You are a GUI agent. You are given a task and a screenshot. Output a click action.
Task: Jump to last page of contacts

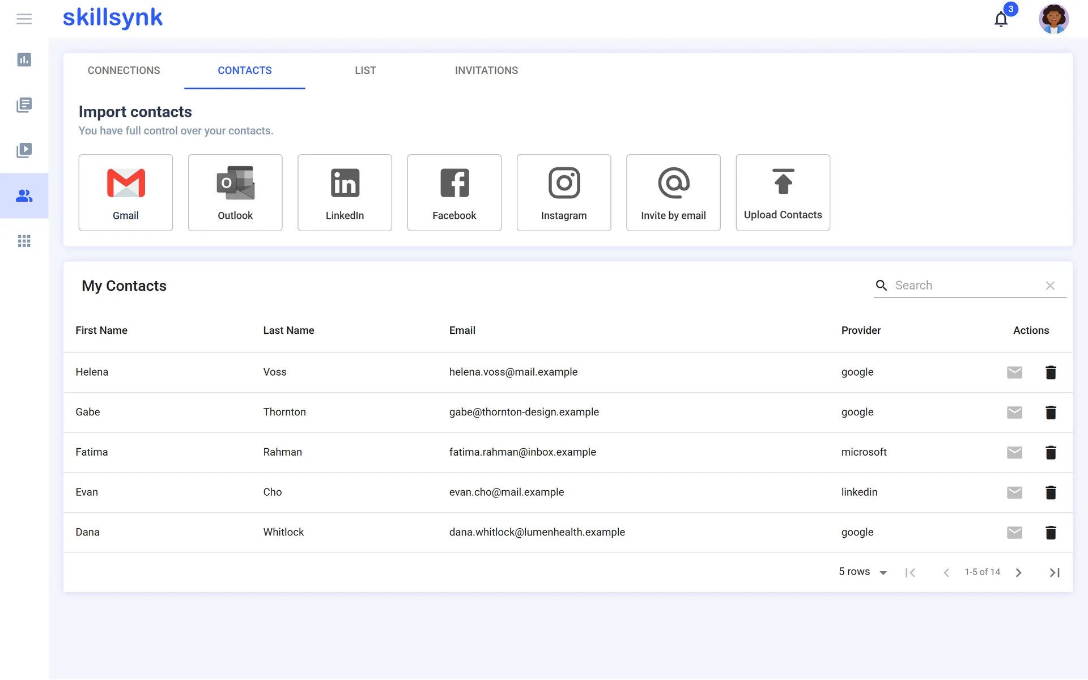[1055, 572]
